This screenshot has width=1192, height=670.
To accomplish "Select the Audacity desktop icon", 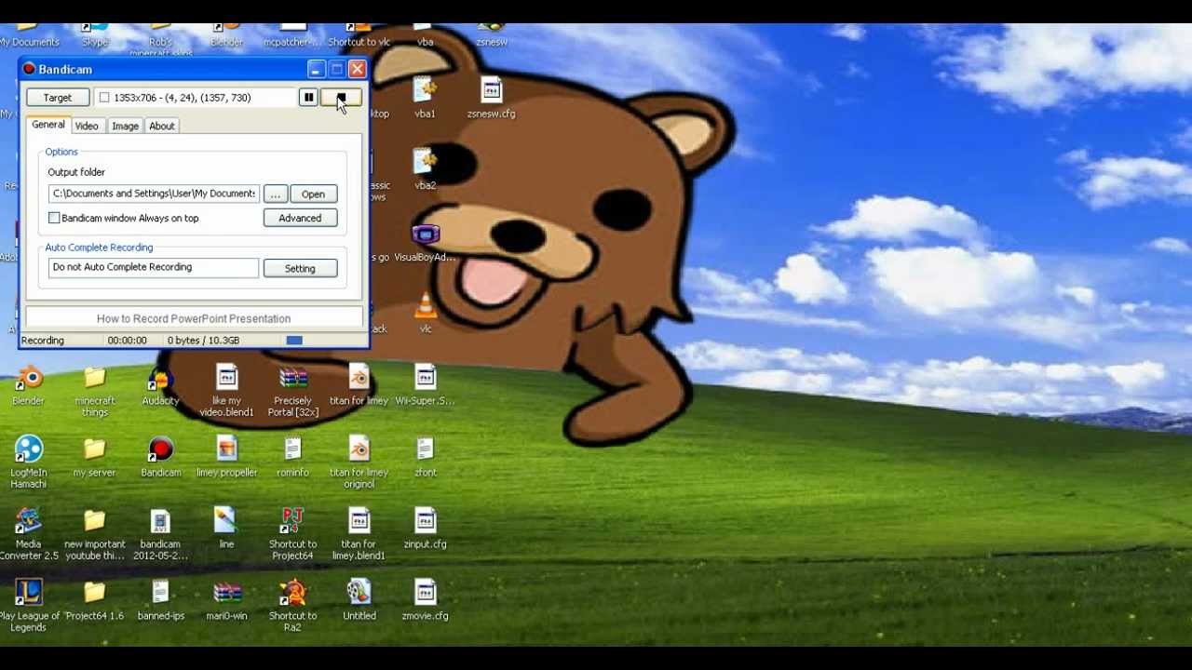I will tap(160, 386).
